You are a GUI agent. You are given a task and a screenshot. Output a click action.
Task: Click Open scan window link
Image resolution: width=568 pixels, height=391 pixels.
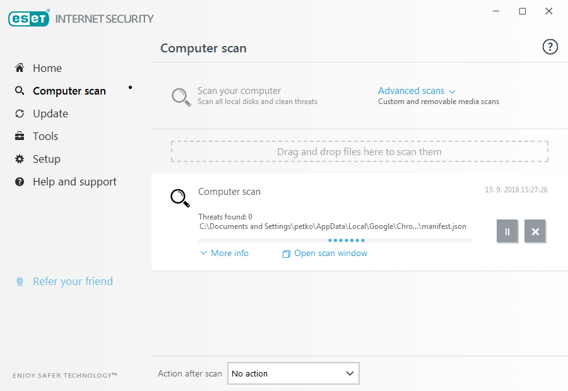tap(331, 253)
